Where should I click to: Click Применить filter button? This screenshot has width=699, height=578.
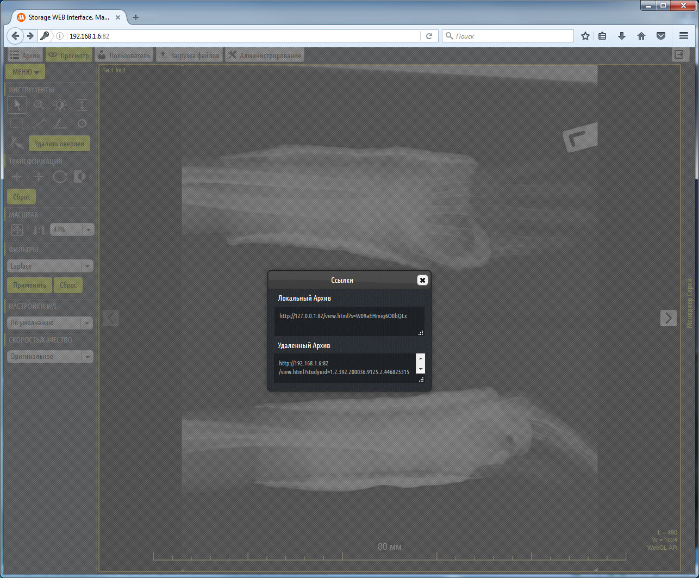pyautogui.click(x=30, y=285)
